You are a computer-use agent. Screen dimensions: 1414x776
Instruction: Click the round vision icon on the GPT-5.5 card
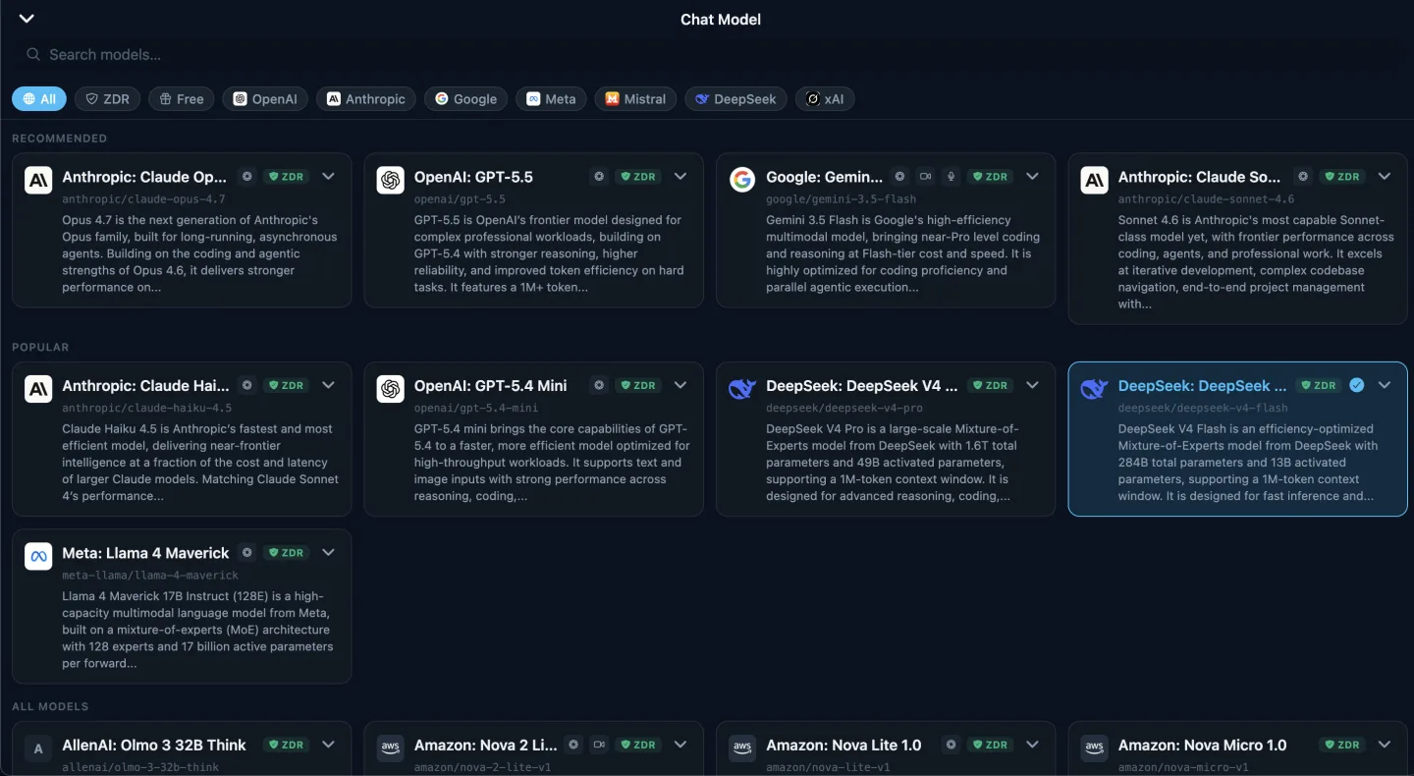(x=599, y=177)
